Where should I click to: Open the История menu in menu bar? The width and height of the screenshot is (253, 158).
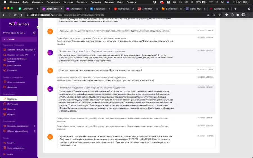[x=68, y=2]
